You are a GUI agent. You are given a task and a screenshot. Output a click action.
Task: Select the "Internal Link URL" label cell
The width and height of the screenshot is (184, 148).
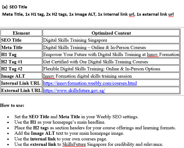[21, 83]
